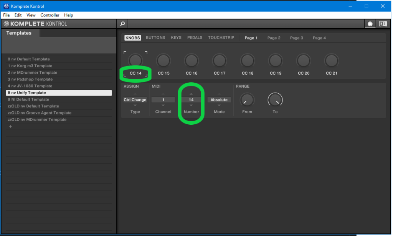The width and height of the screenshot is (393, 236).
Task: Click the Number value field showing 14
Action: click(191, 100)
